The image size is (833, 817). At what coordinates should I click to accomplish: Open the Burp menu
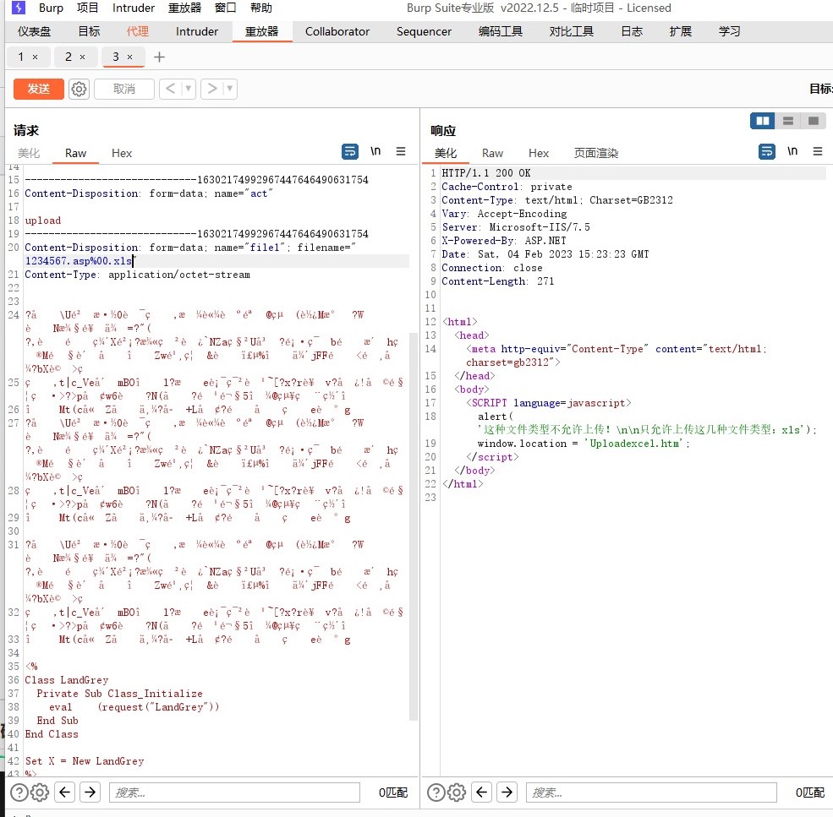pyautogui.click(x=51, y=8)
